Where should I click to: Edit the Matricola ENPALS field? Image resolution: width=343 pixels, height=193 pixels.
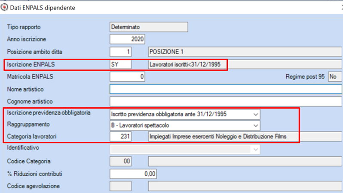[x=127, y=77]
